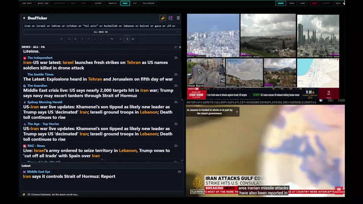Click the SRC label above video
This screenshot has height=204, width=363.
(x=330, y=100)
